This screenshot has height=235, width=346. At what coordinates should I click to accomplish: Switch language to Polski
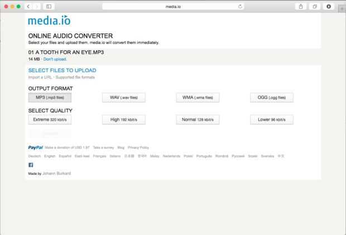pos(188,156)
